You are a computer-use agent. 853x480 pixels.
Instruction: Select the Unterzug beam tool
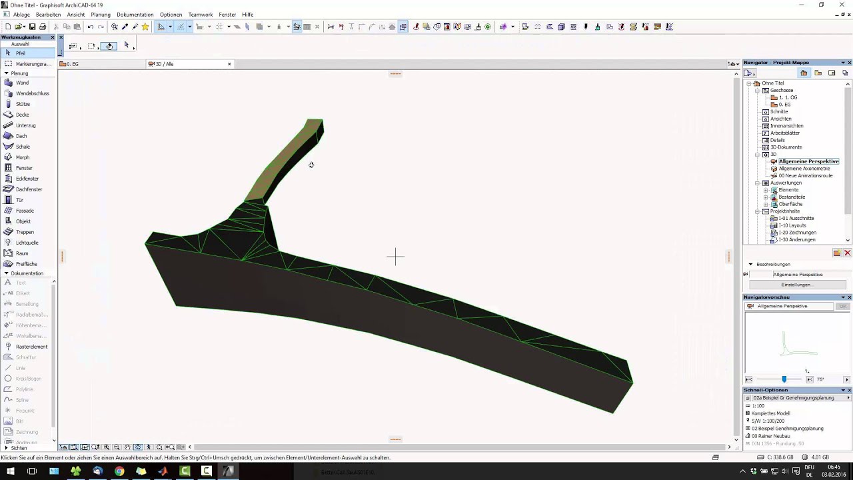[x=27, y=125]
